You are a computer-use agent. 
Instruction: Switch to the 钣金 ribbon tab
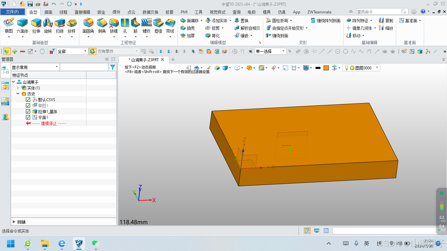[102, 12]
